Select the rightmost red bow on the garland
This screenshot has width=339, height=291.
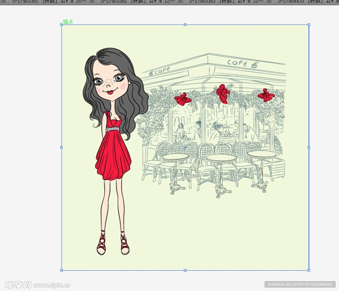tap(266, 95)
